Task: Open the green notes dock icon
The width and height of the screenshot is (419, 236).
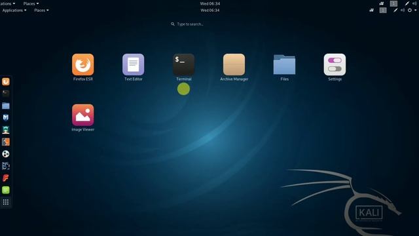Action: [6, 190]
